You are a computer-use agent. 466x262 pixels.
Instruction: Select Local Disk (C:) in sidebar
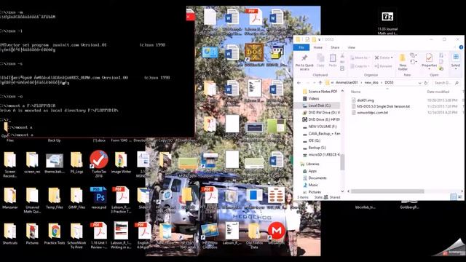pyautogui.click(x=317, y=106)
